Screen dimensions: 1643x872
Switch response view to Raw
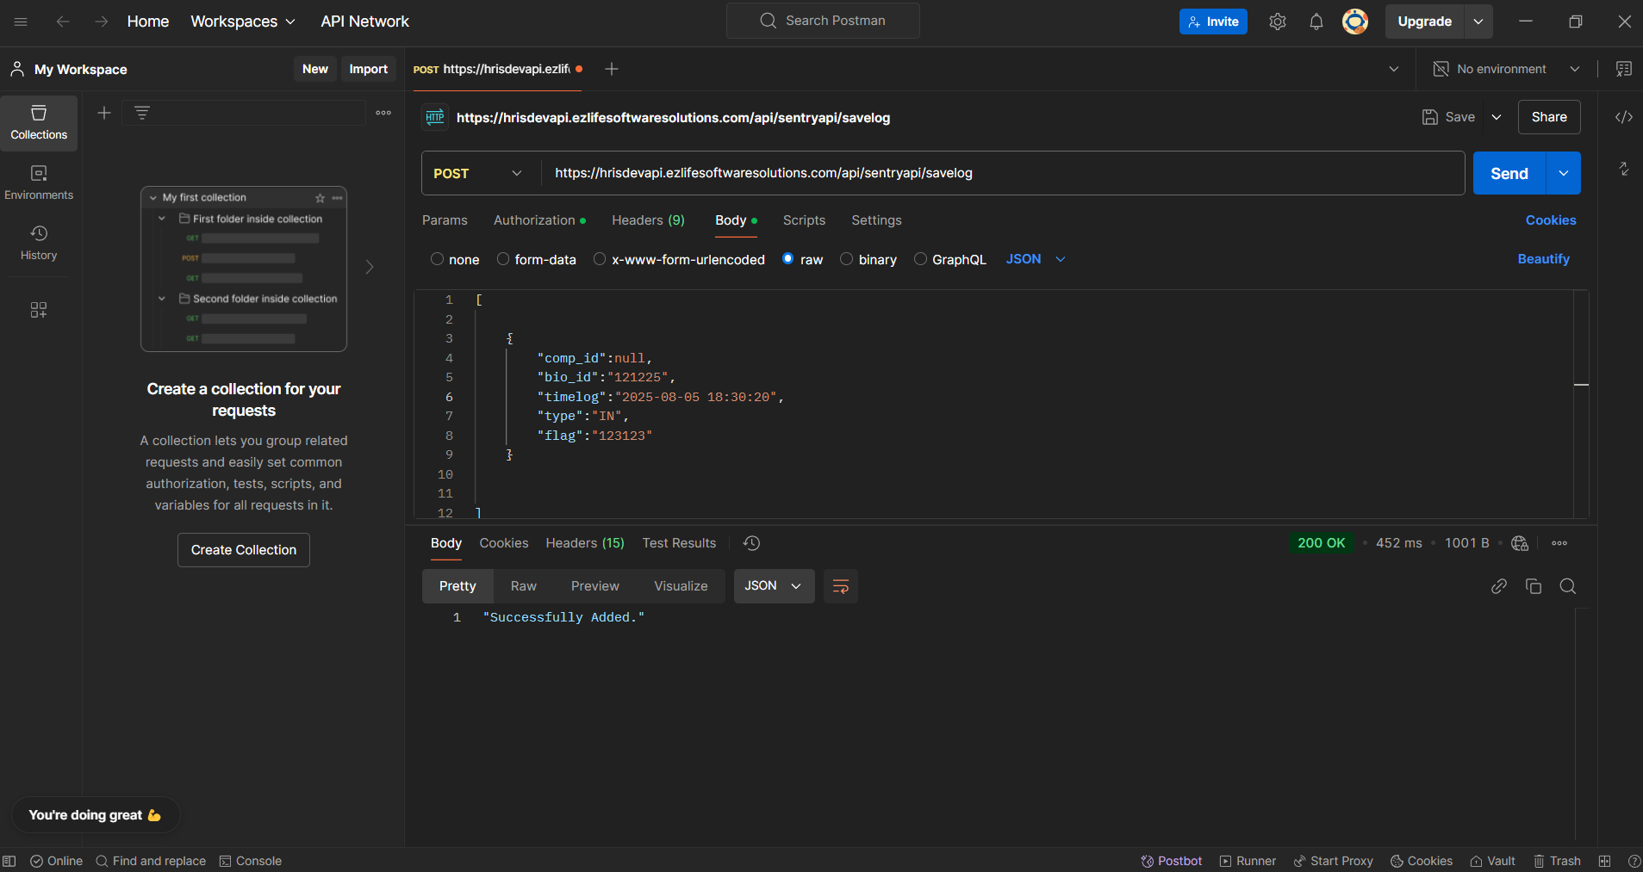coord(523,586)
